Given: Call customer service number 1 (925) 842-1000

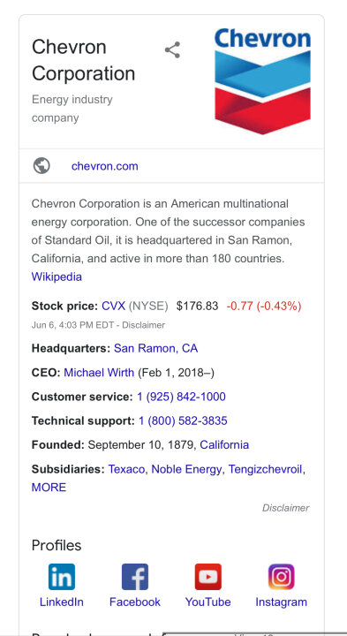Looking at the screenshot, I should [x=181, y=397].
